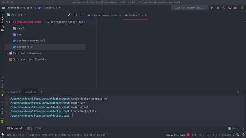Click the green icon at the toolbar's far right
Image resolution: width=246 pixels, height=138 pixels.
pyautogui.click(x=243, y=8)
